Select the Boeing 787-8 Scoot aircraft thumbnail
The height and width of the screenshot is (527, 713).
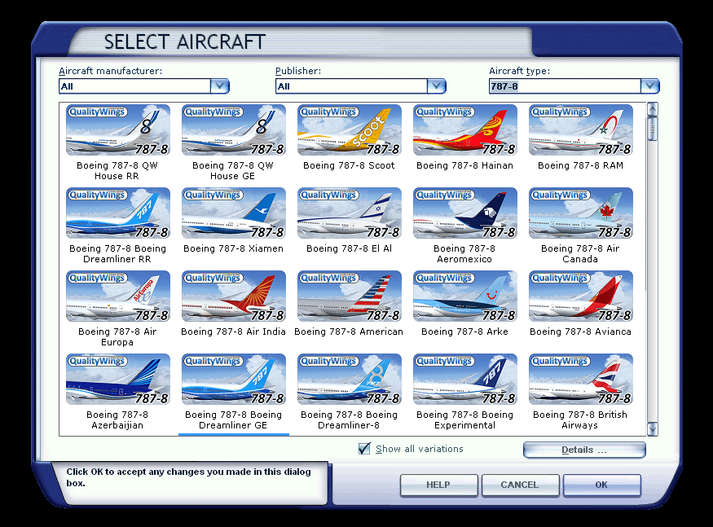(349, 130)
